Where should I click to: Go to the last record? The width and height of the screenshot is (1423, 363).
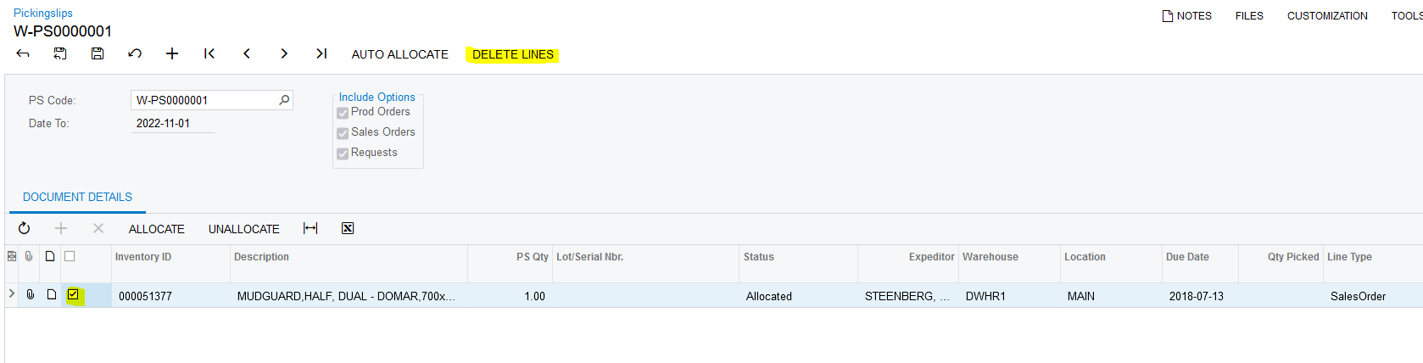[x=321, y=53]
